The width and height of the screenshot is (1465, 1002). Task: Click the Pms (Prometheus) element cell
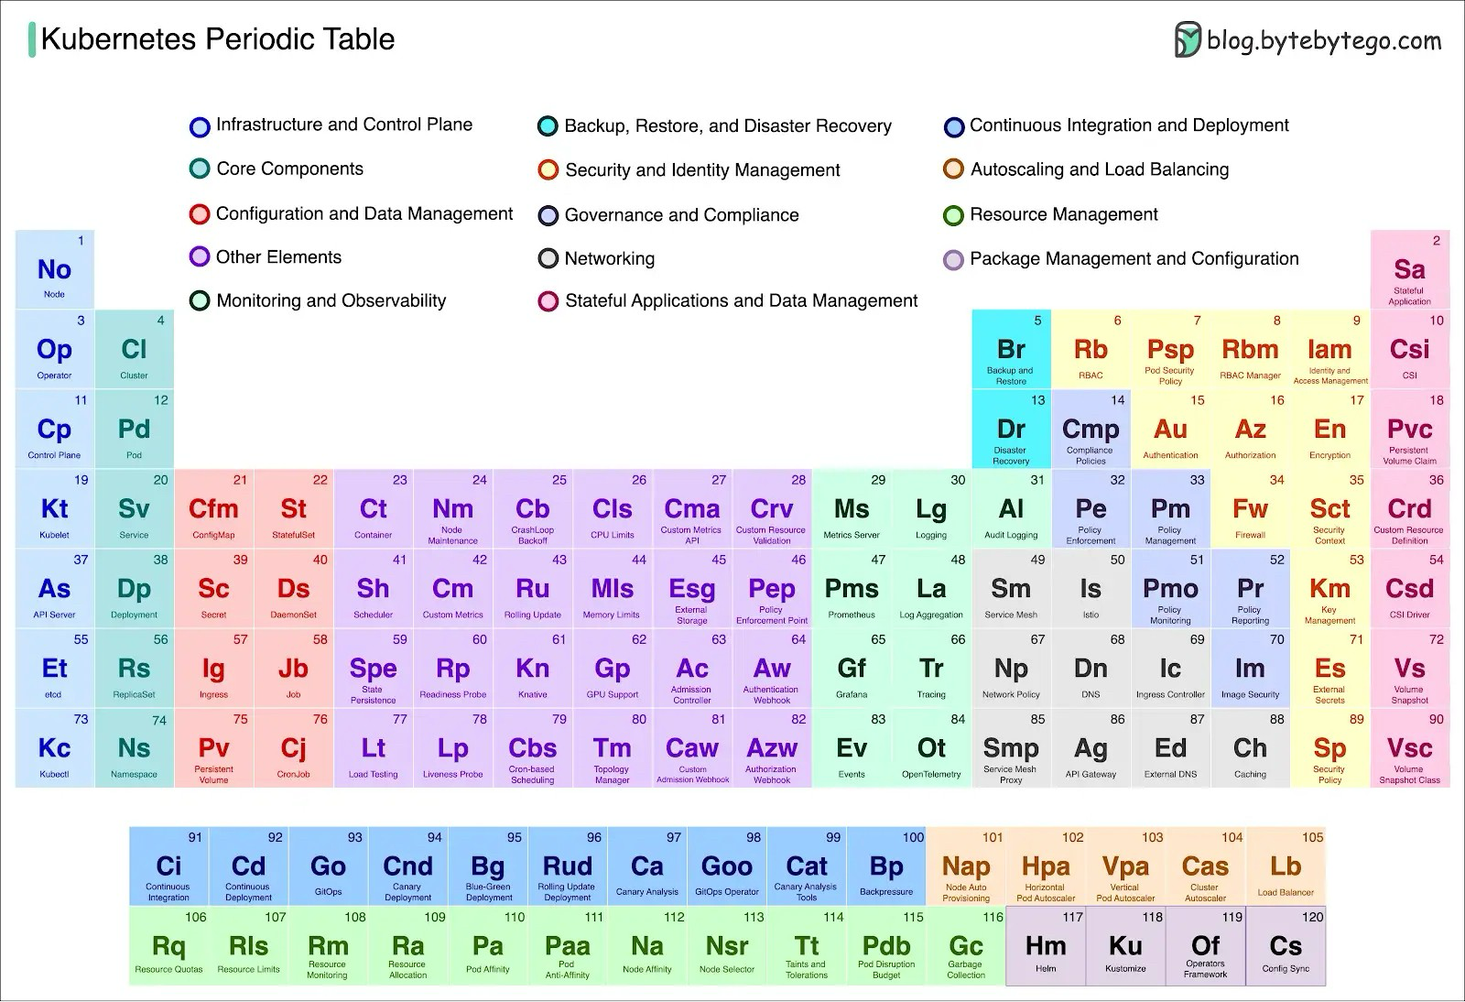(x=852, y=588)
